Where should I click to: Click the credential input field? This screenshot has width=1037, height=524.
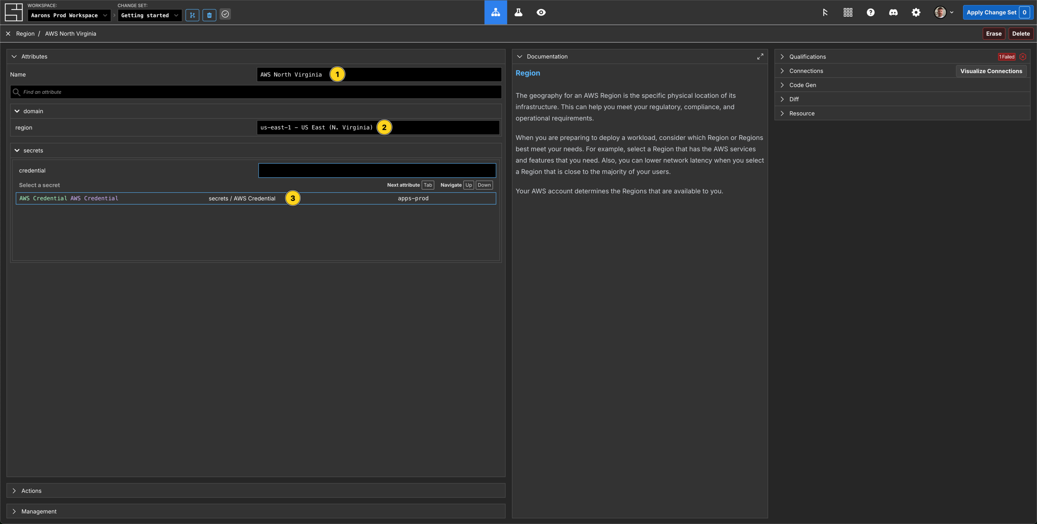pyautogui.click(x=377, y=171)
